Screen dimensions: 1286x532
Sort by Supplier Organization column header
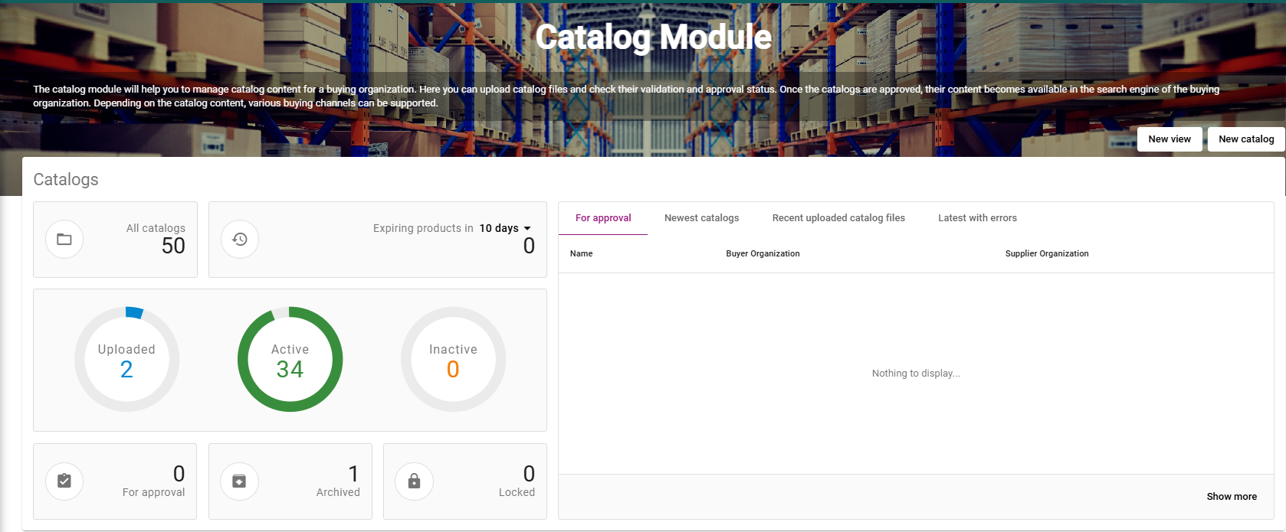click(1046, 253)
